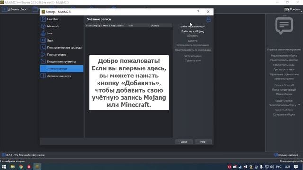The height and width of the screenshot is (170, 303).
Task: Click the 0.7.0 forever develop release news
Action: [x=23, y=155]
